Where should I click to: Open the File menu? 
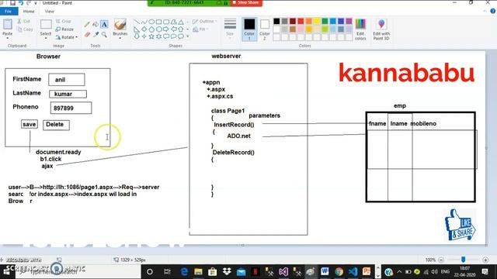pyautogui.click(x=9, y=12)
